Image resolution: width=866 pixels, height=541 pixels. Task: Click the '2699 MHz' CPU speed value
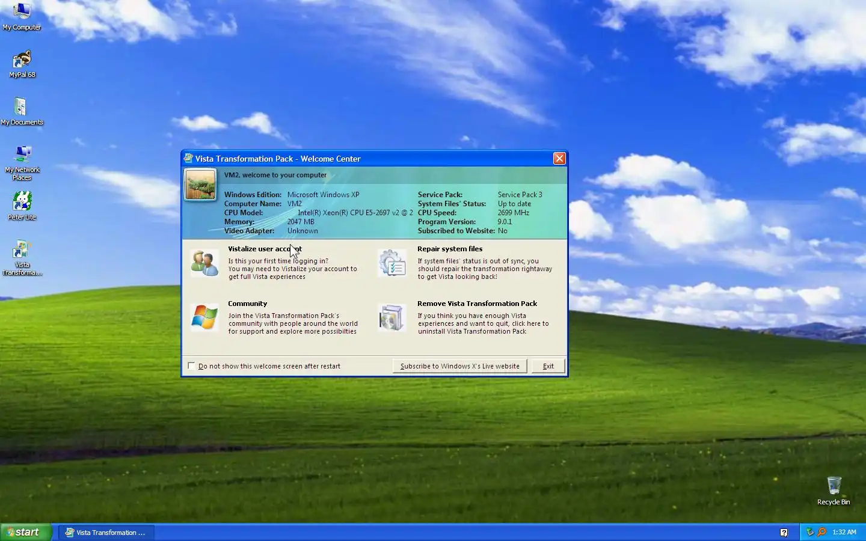513,213
